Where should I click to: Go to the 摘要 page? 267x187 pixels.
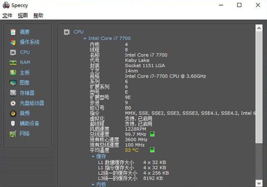coord(25,32)
